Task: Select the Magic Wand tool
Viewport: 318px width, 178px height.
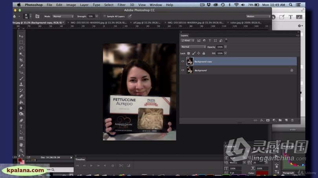Action: (x=21, y=54)
